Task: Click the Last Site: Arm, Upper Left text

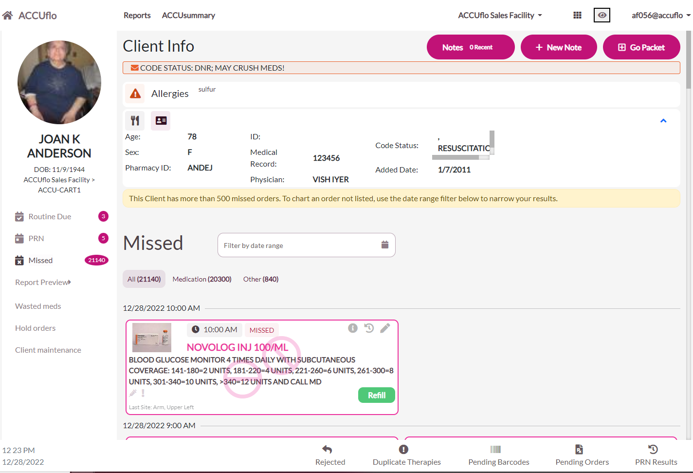Action: [x=161, y=407]
